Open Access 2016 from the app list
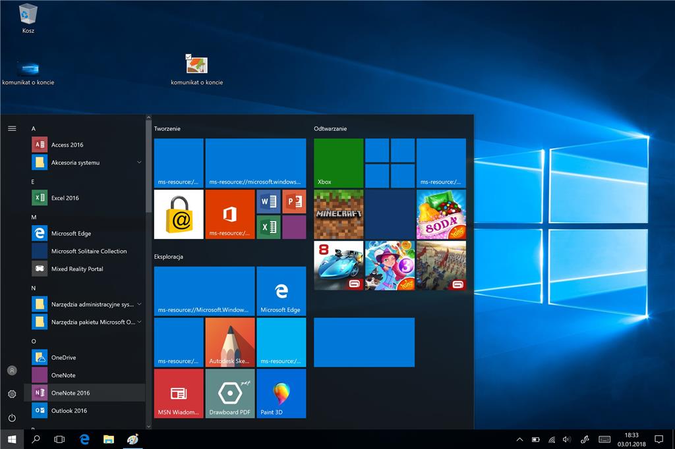Image resolution: width=675 pixels, height=449 pixels. [x=84, y=144]
